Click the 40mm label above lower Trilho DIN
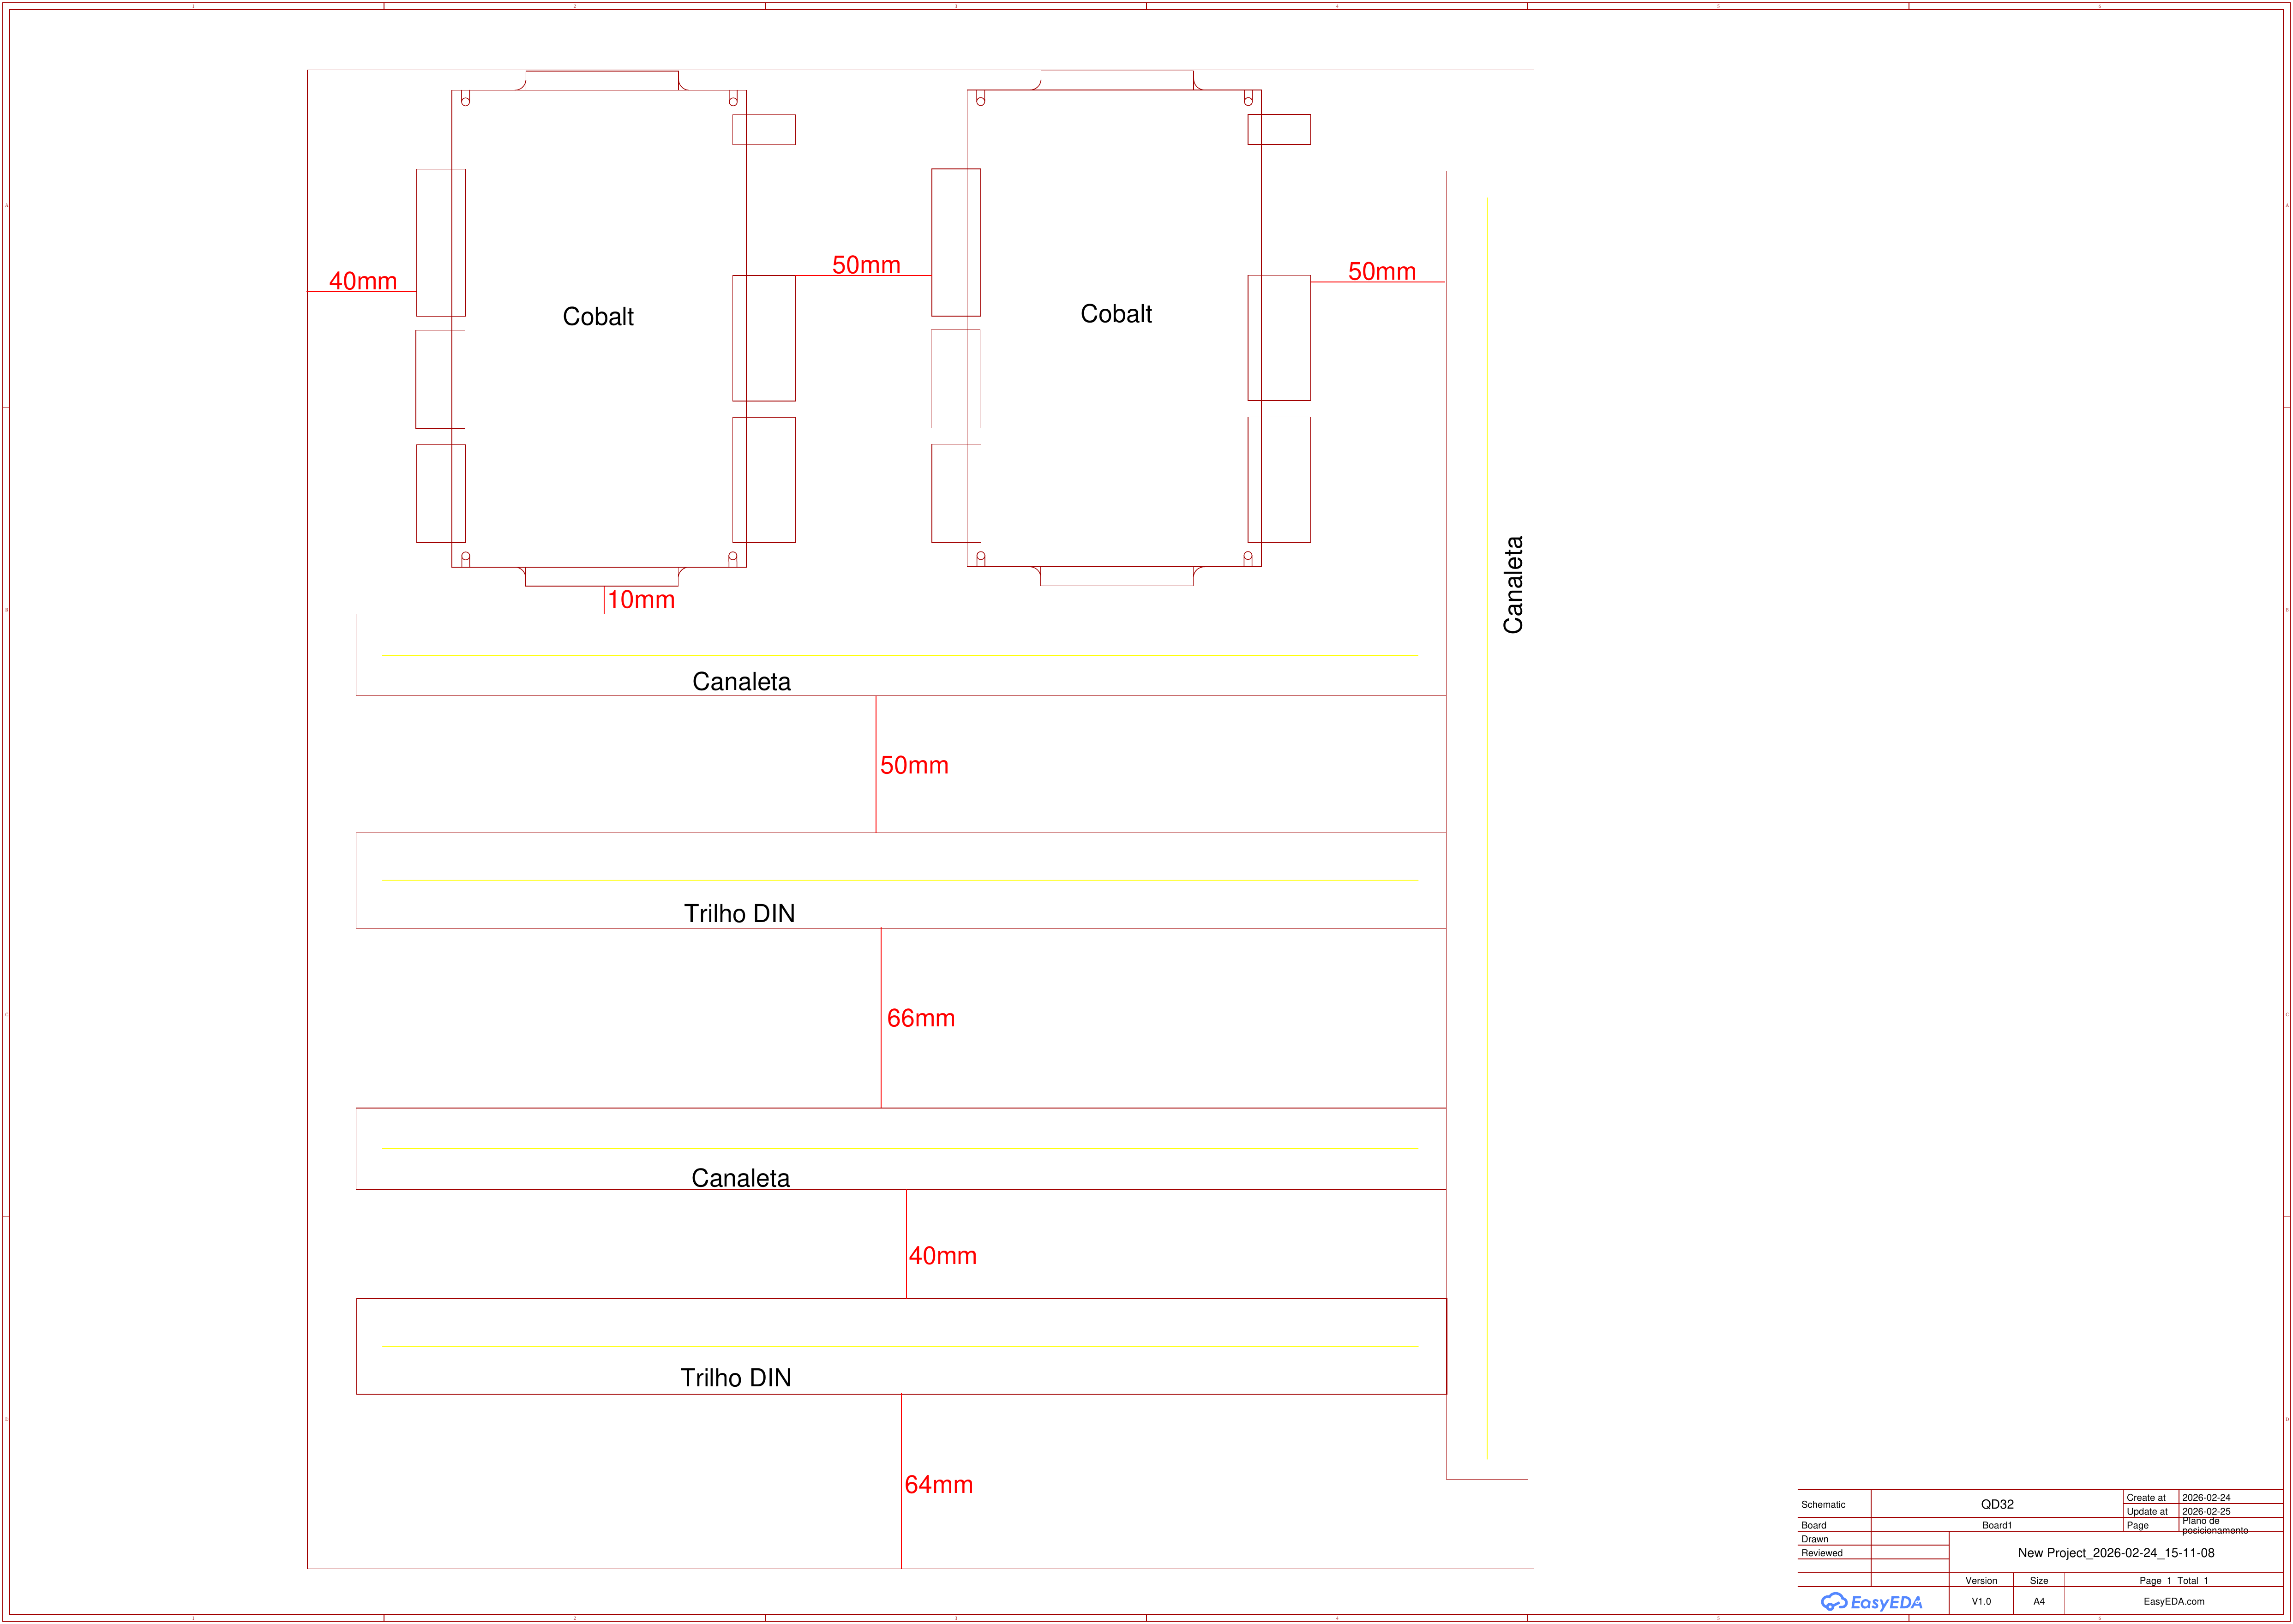 (942, 1256)
